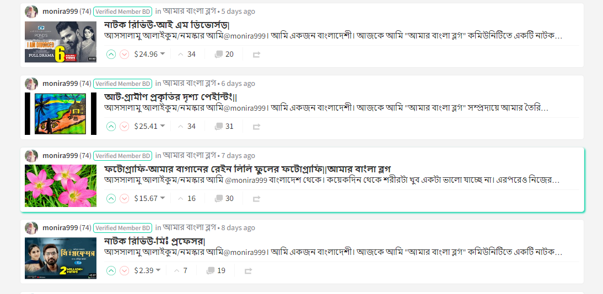
Task: Expand the $2.39 payout breakdown
Action: (158, 270)
